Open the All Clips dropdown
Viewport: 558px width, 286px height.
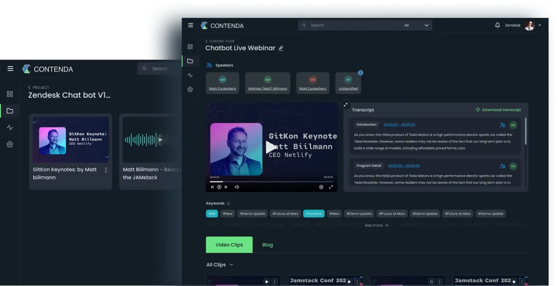(219, 265)
